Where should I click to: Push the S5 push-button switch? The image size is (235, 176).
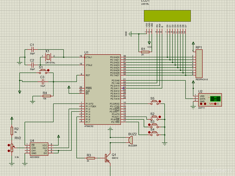pyautogui.click(x=154, y=103)
